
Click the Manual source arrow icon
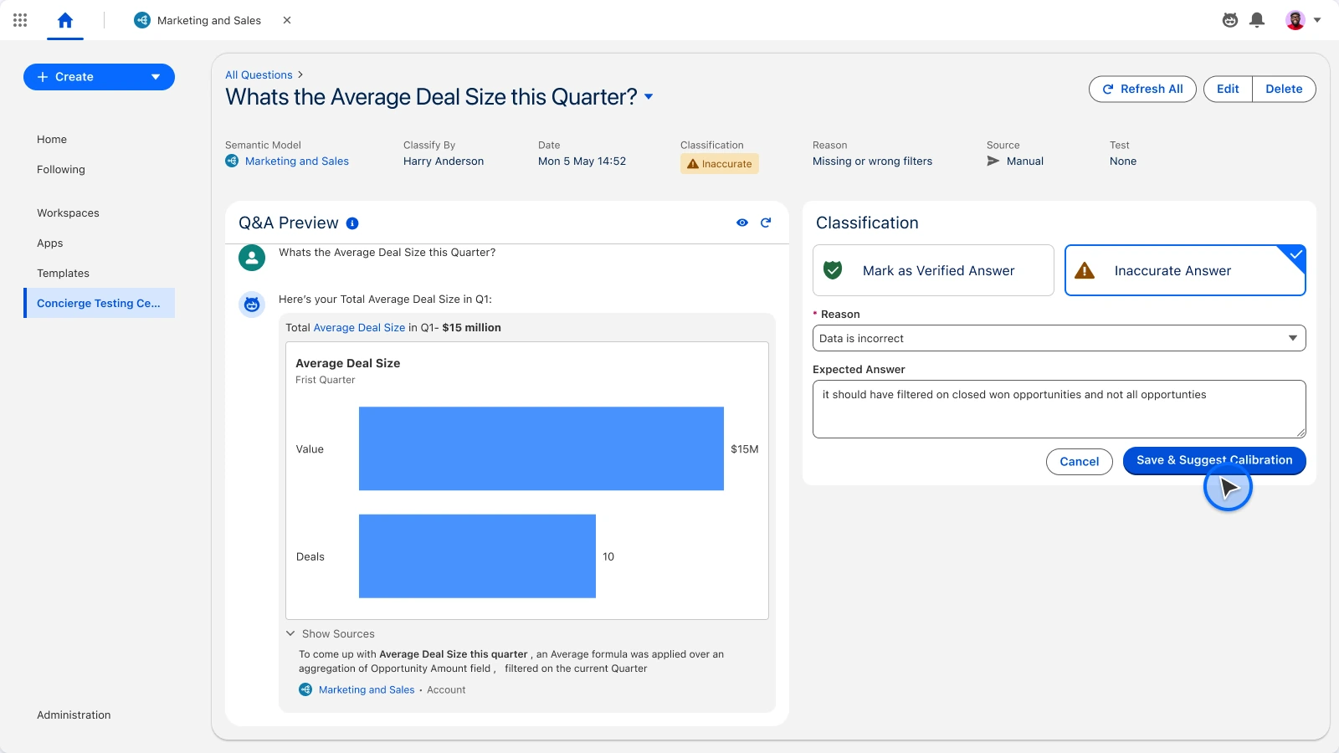993,161
